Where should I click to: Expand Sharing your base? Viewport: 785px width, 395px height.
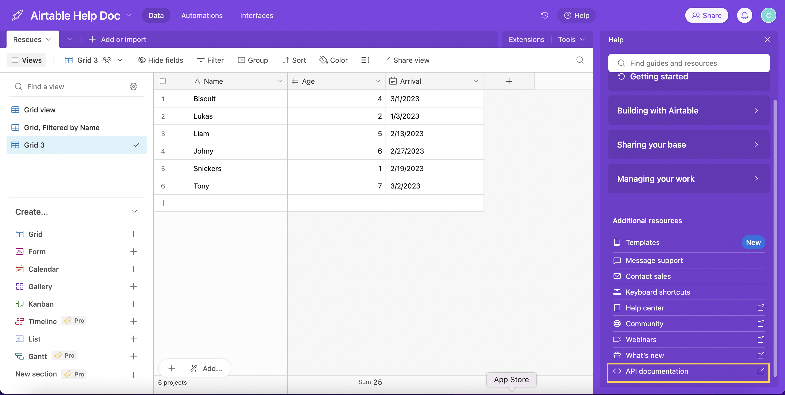pyautogui.click(x=689, y=145)
